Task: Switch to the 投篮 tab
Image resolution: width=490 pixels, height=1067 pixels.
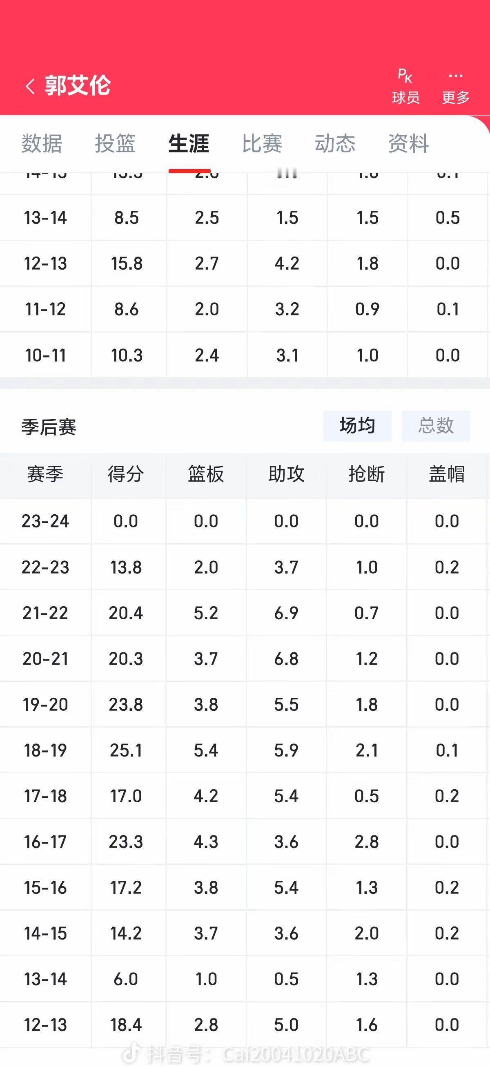Action: click(115, 144)
